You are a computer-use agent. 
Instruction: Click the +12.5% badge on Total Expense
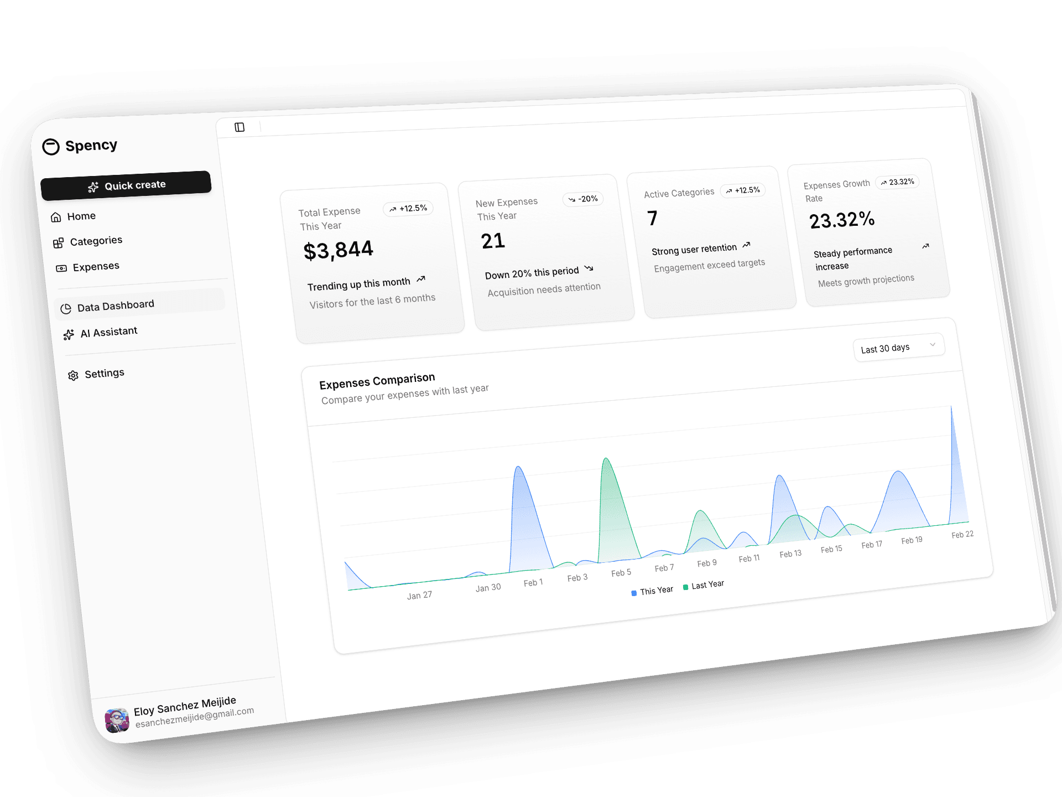408,209
